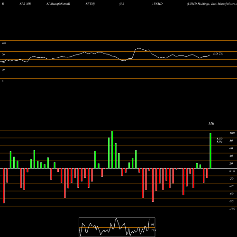
Task: Click the first red bar at far left
Action: click(x=4, y=186)
